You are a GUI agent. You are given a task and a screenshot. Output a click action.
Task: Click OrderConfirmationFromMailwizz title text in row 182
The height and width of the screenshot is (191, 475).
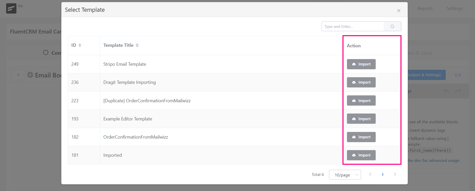136,137
